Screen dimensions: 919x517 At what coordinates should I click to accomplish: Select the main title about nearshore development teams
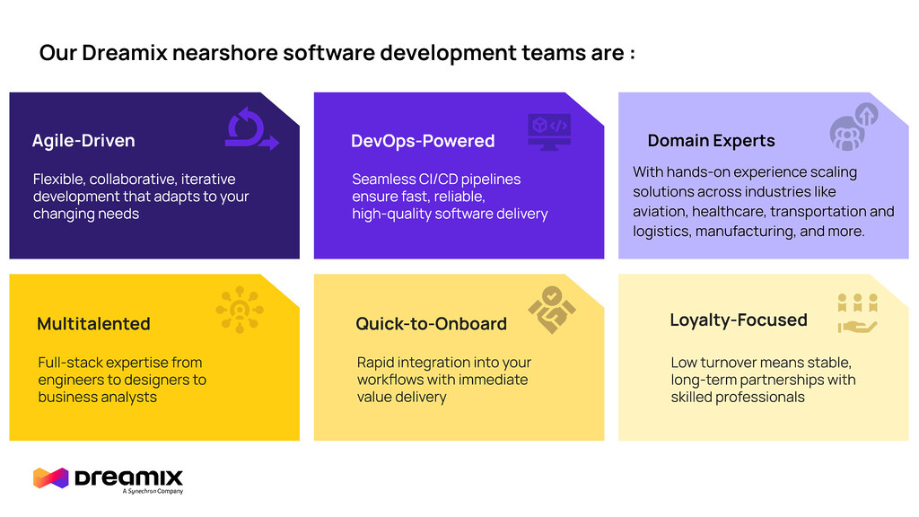[337, 53]
